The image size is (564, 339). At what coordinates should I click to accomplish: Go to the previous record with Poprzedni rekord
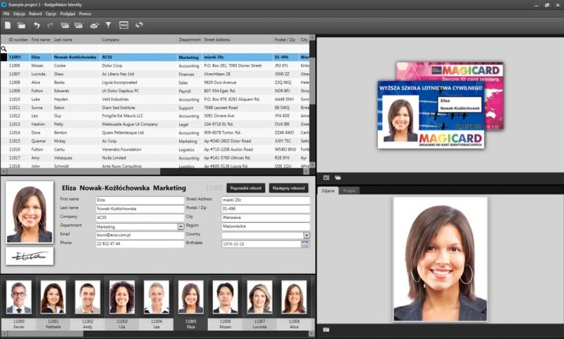pyautogui.click(x=245, y=188)
